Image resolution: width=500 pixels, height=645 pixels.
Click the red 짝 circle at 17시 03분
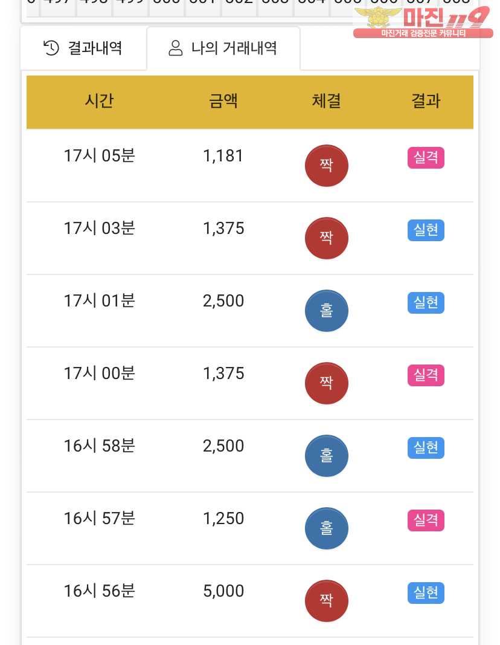click(327, 238)
